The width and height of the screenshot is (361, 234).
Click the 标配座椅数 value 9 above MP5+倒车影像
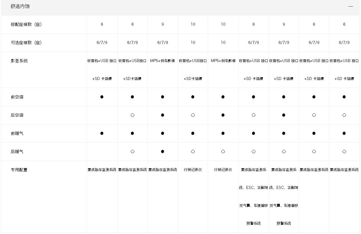point(163,24)
